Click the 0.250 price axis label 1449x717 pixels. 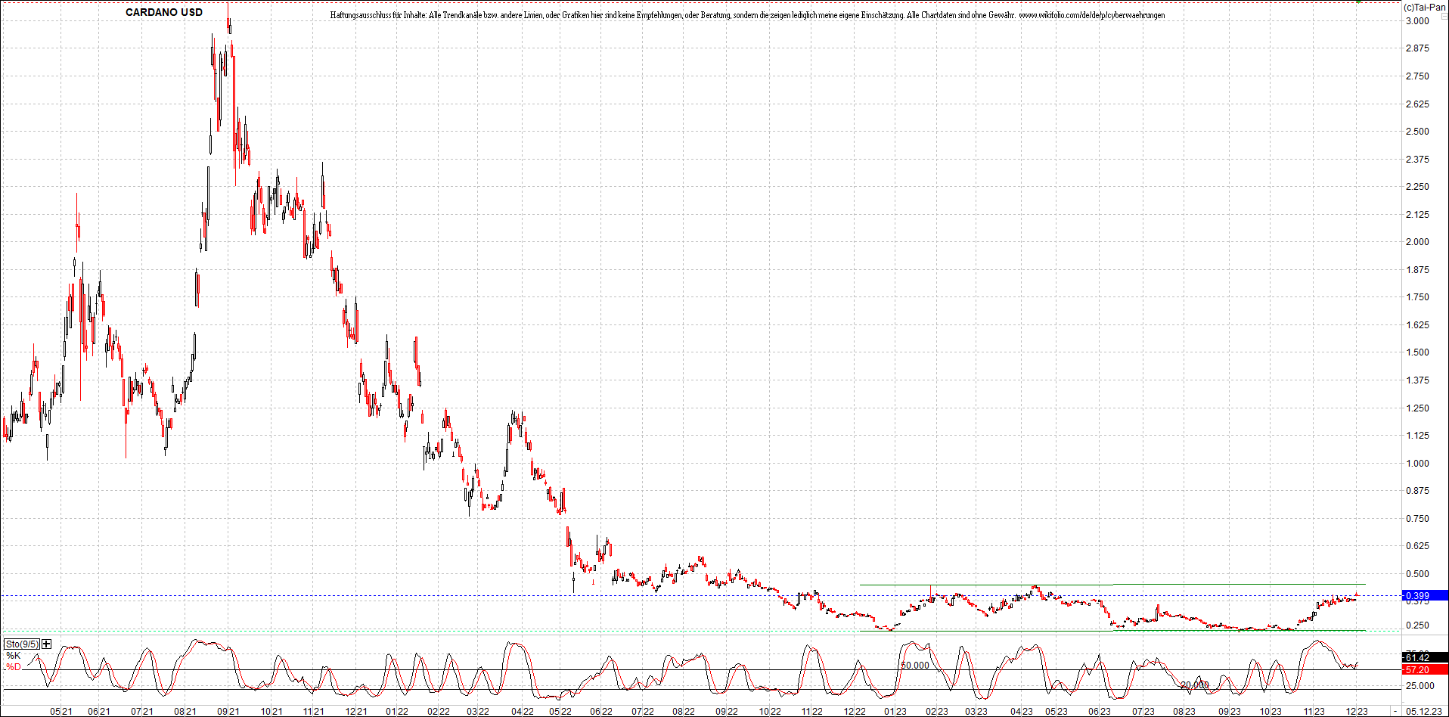[1417, 625]
